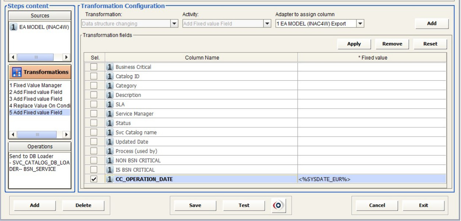
Task: Click the source icon of Svc Catalog name row
Action: pos(110,133)
